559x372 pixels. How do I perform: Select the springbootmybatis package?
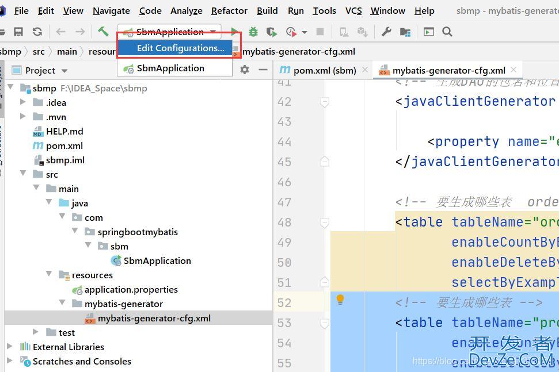tap(138, 232)
